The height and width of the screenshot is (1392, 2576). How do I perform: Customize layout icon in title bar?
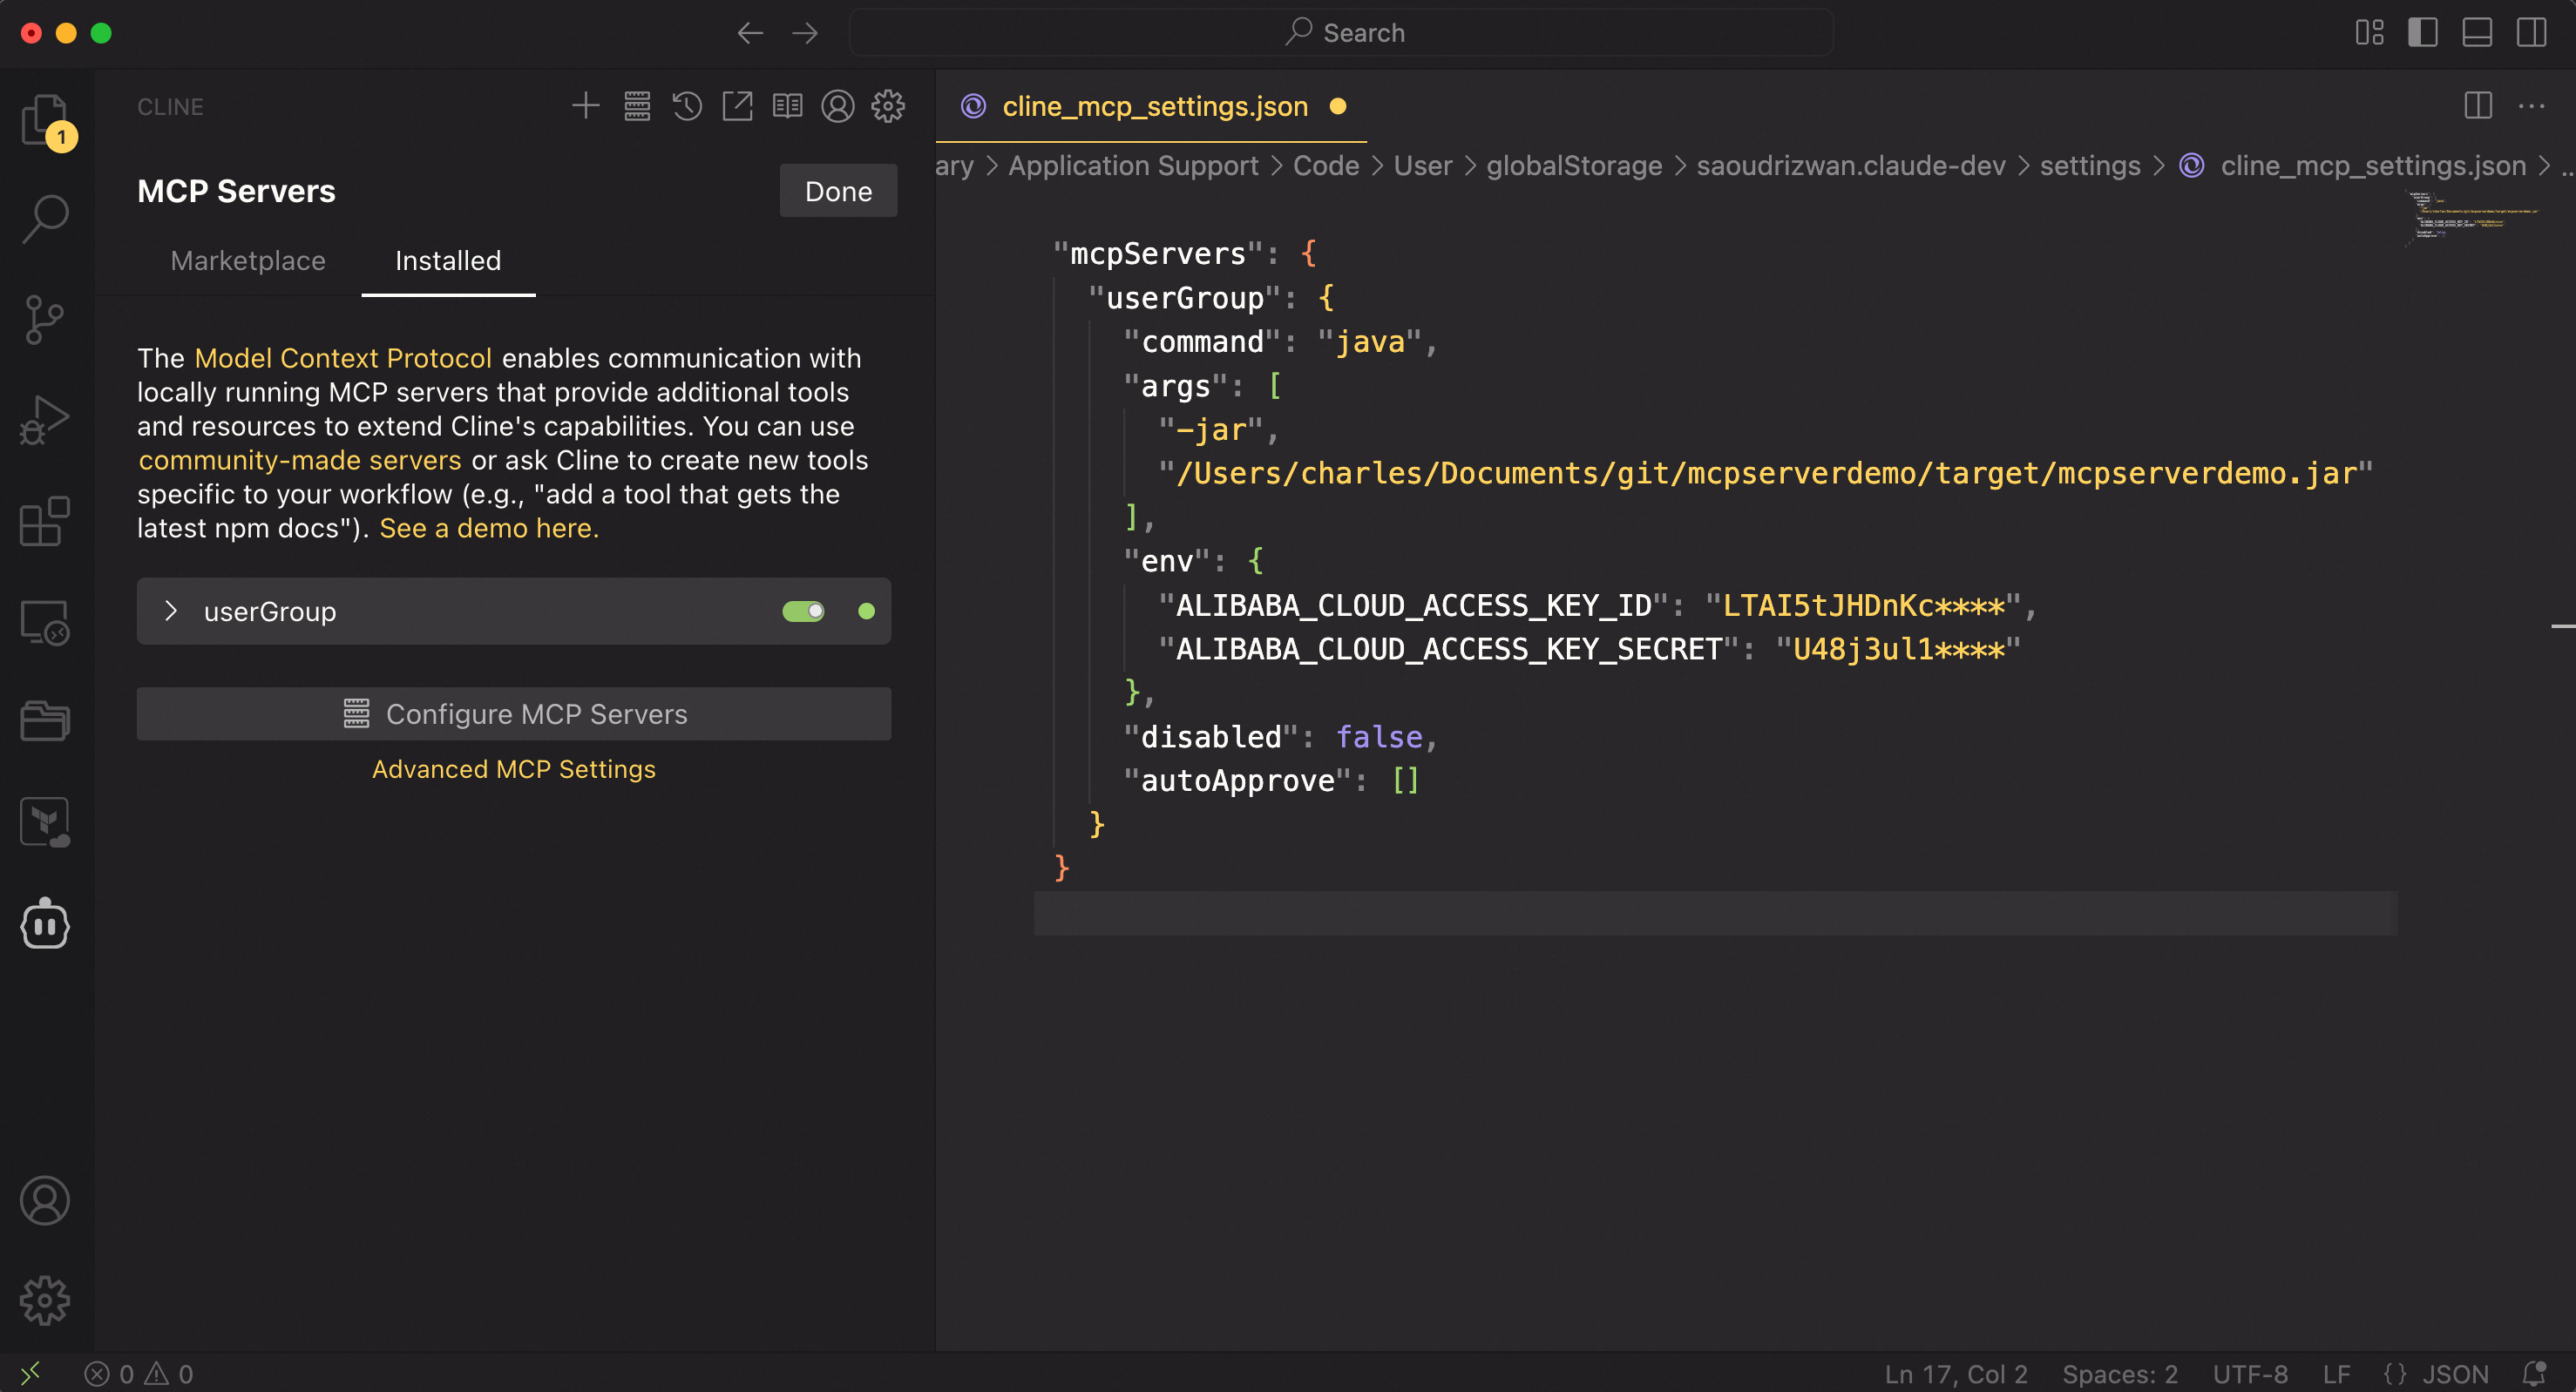point(2369,33)
